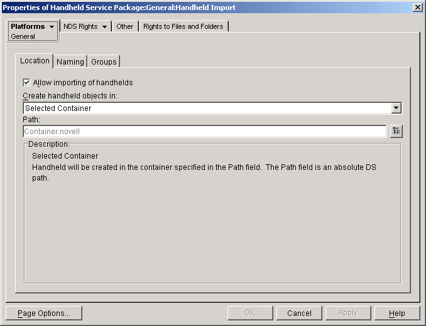Click the Platforms tab label
Image resolution: width=426 pixels, height=326 pixels.
pos(28,26)
